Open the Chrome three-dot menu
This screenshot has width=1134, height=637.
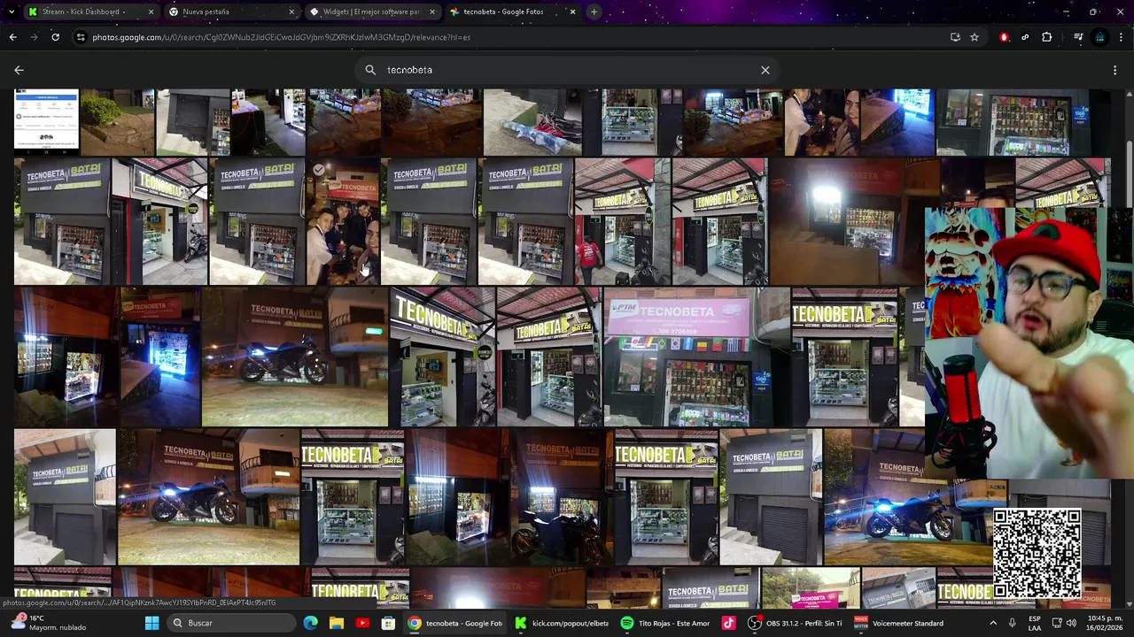pos(1122,37)
